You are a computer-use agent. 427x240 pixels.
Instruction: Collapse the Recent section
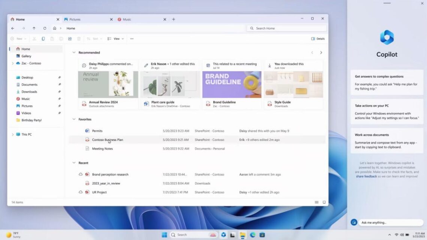coord(74,163)
